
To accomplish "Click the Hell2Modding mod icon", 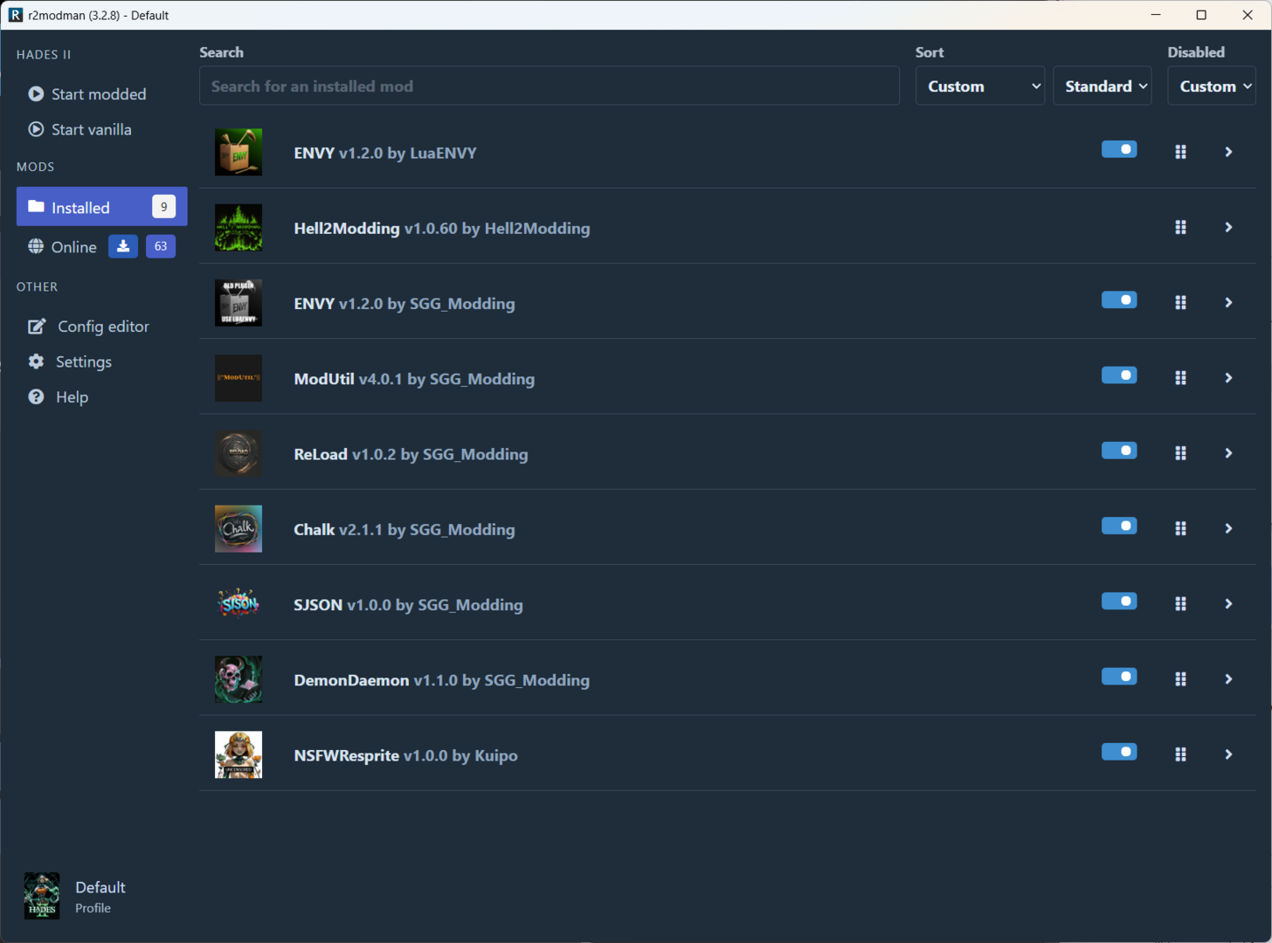I will (x=238, y=228).
